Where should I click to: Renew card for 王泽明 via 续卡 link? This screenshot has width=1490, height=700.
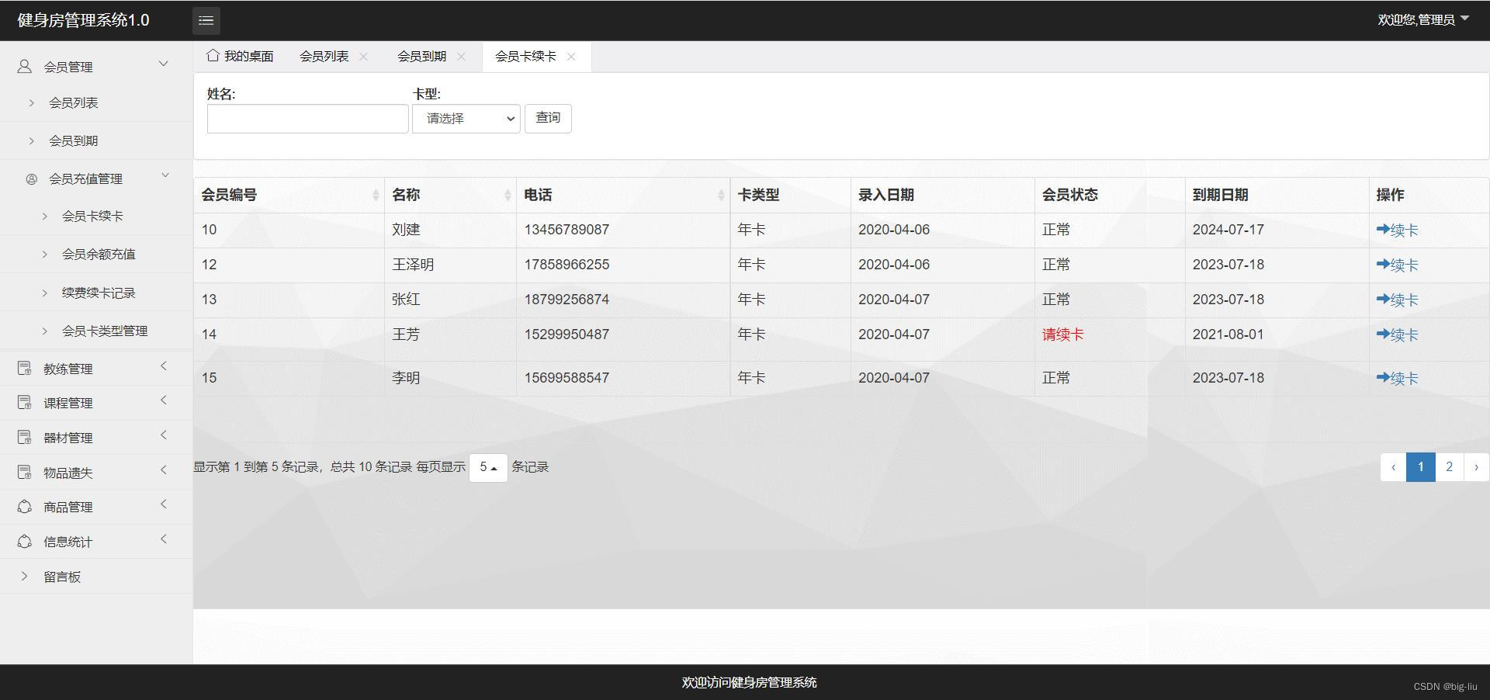[x=1397, y=265]
